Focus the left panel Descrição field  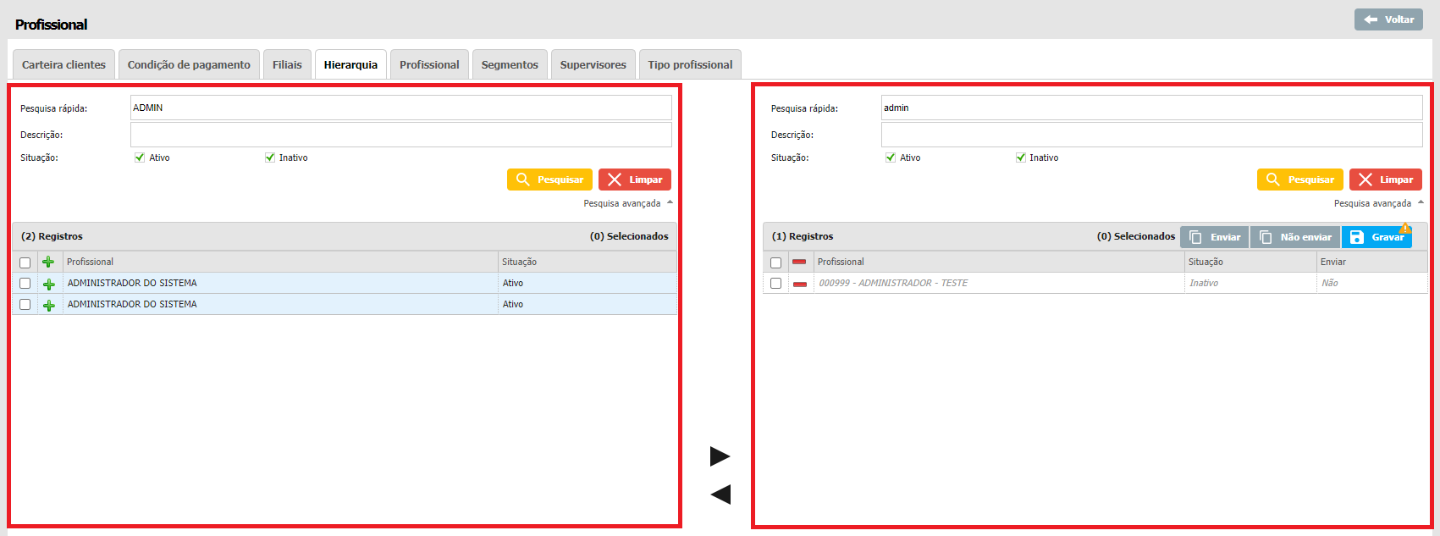(400, 135)
